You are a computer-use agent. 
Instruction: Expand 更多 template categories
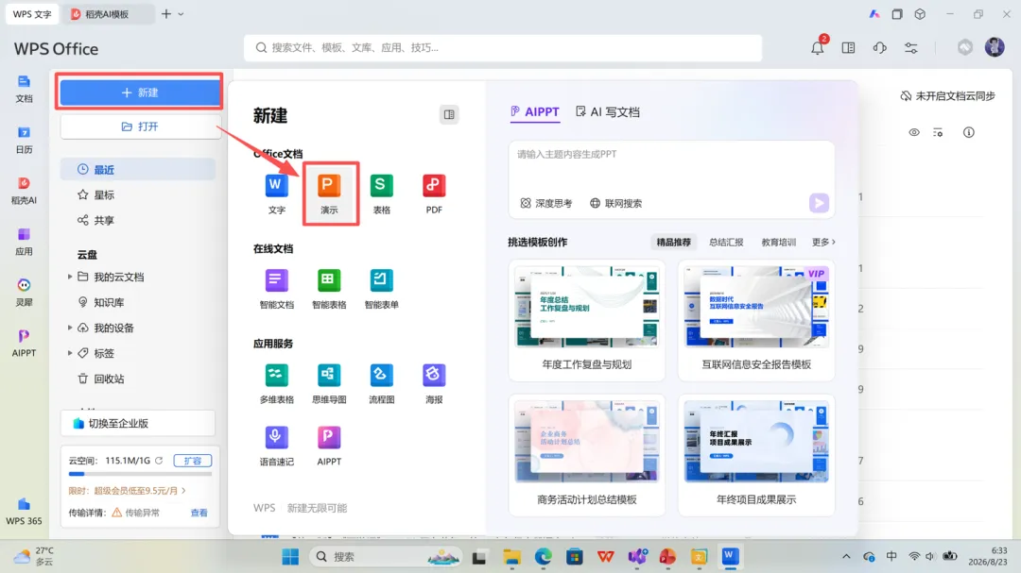tap(823, 242)
